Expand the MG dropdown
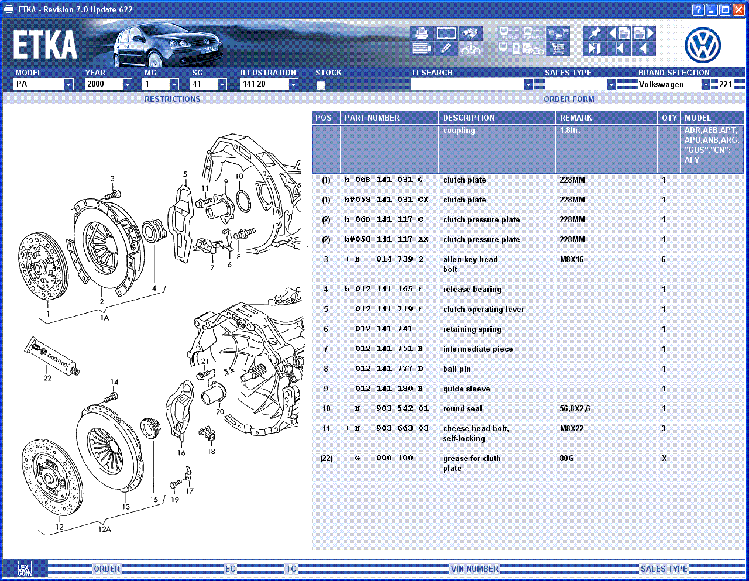 coord(174,84)
